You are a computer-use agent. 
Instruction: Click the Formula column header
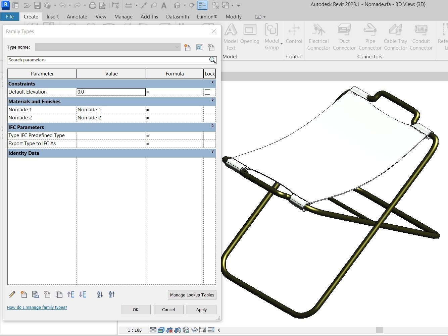(x=175, y=74)
